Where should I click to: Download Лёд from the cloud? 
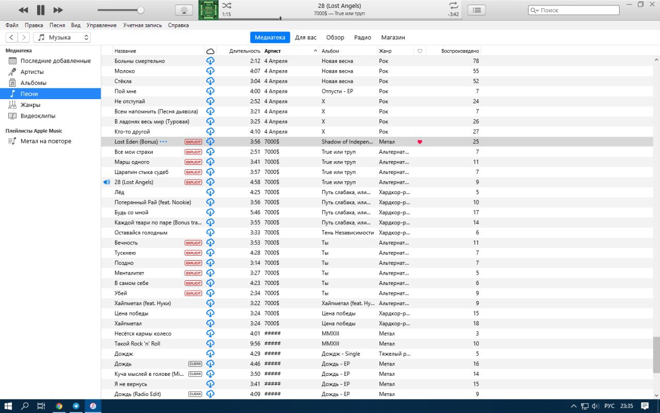coord(210,192)
